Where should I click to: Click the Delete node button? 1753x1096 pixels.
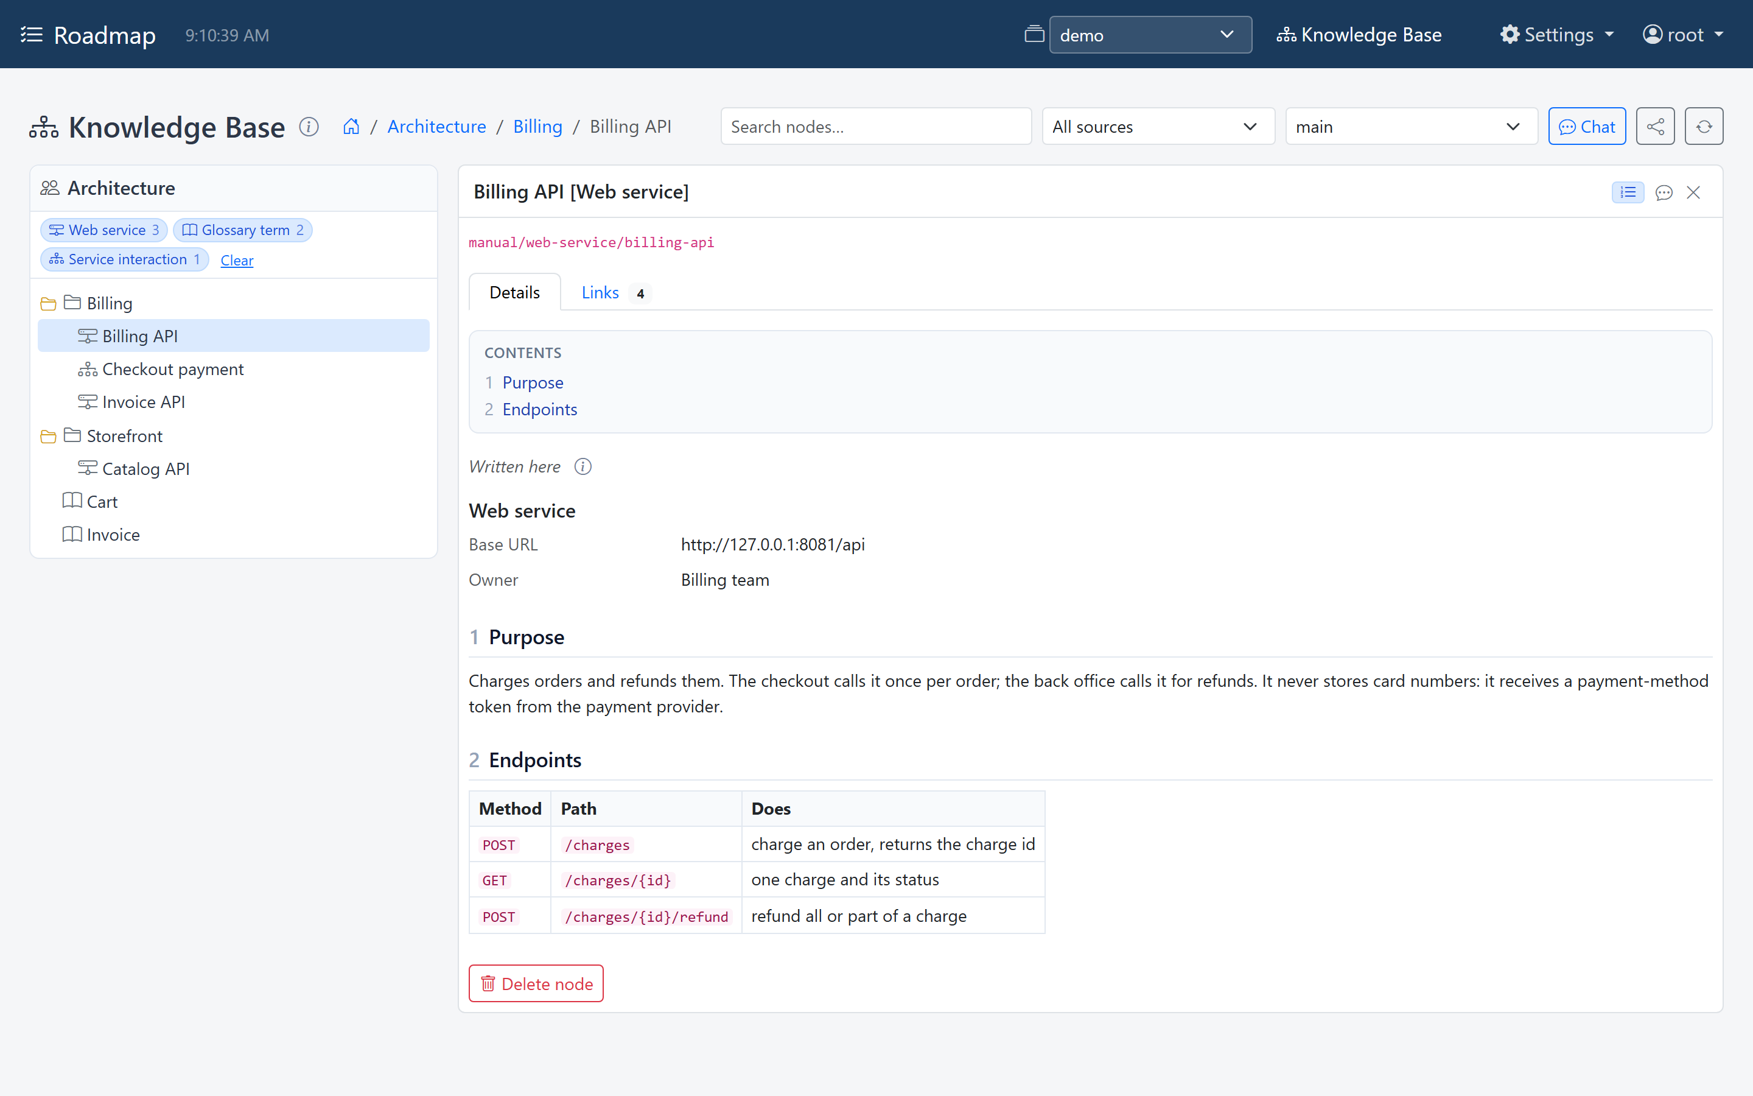click(x=536, y=983)
